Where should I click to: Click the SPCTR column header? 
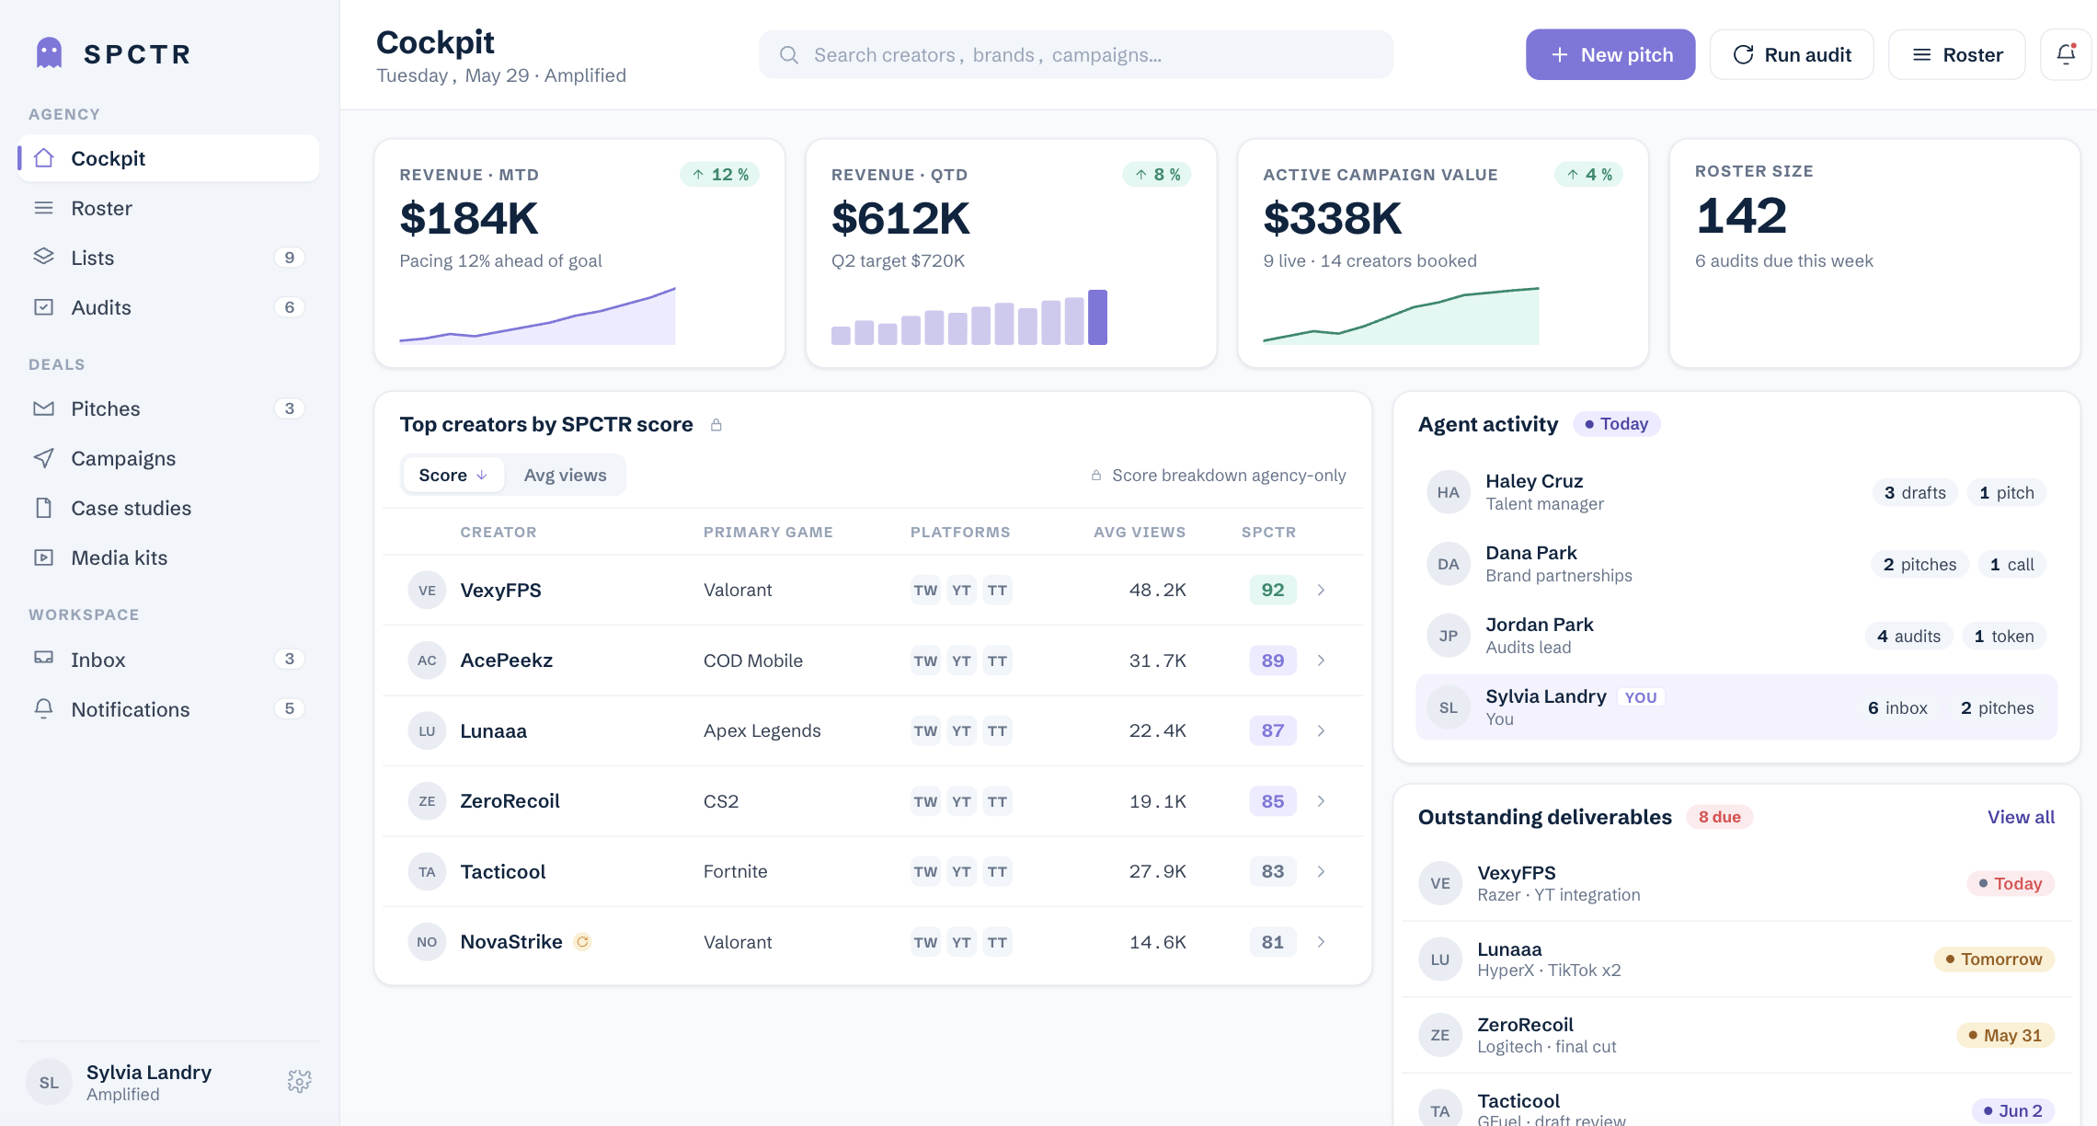click(1268, 532)
